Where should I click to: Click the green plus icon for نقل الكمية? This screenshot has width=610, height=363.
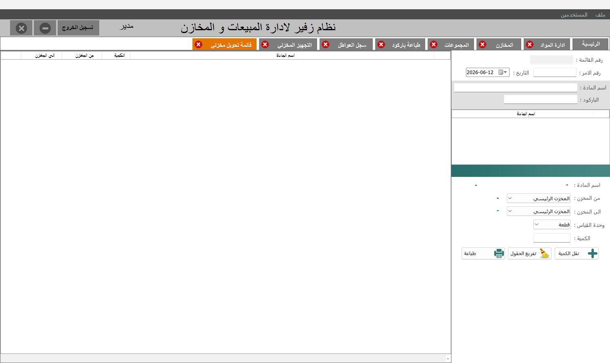(592, 253)
